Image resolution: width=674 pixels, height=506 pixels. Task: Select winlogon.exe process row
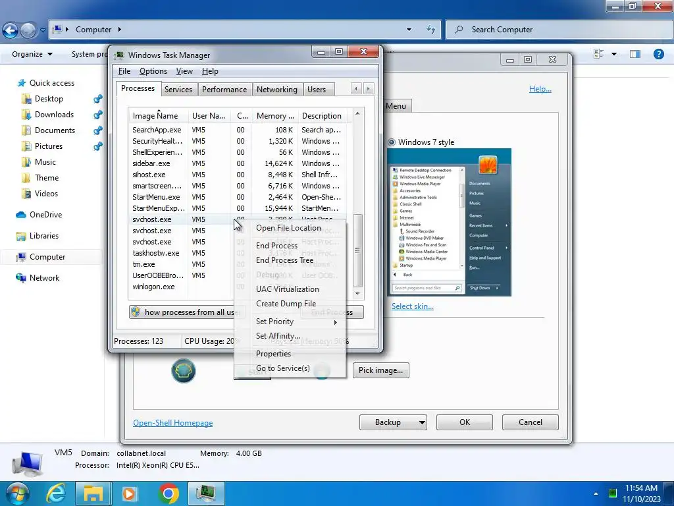(x=180, y=287)
